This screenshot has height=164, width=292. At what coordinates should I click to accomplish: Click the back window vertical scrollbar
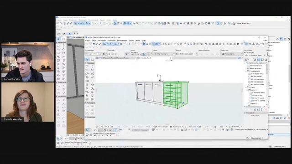coord(289,73)
